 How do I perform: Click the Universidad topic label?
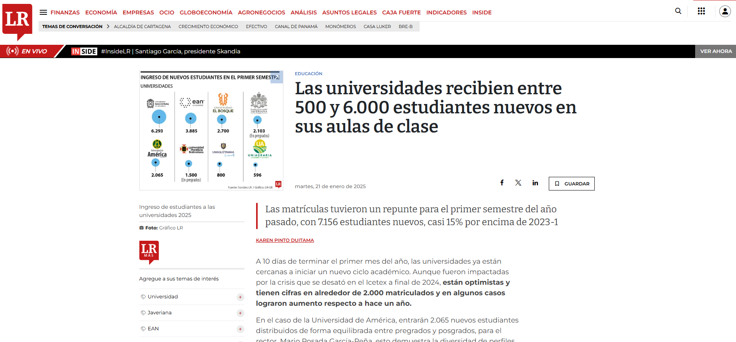pos(163,297)
